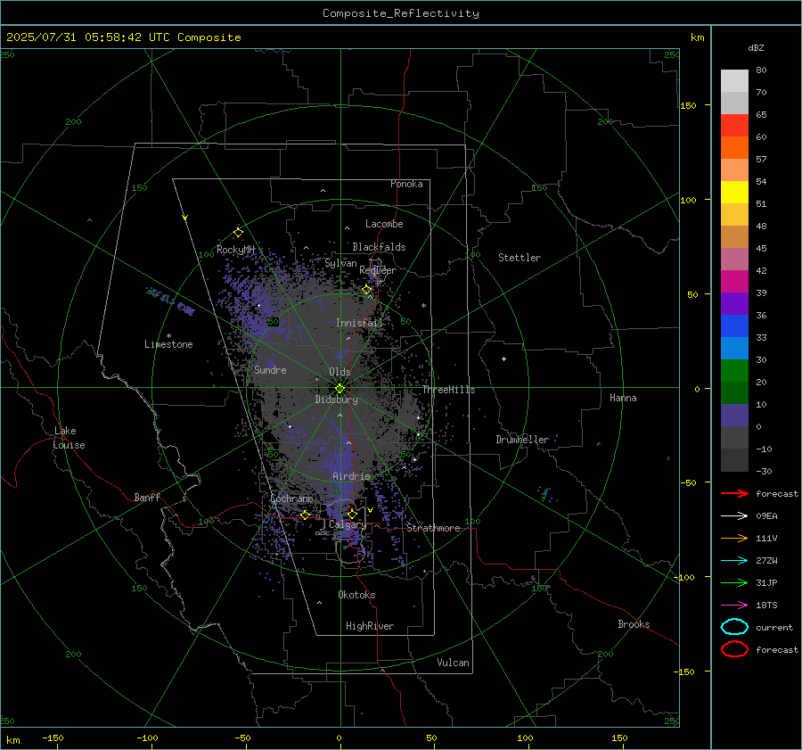The height and width of the screenshot is (750, 802).
Task: Click the 51 dBZ yellow color swatch
Action: pos(734,192)
